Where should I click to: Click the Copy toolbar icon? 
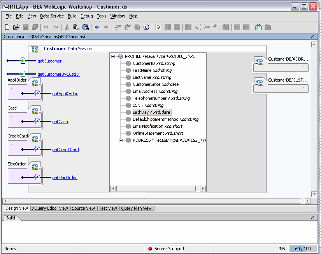(x=76, y=27)
